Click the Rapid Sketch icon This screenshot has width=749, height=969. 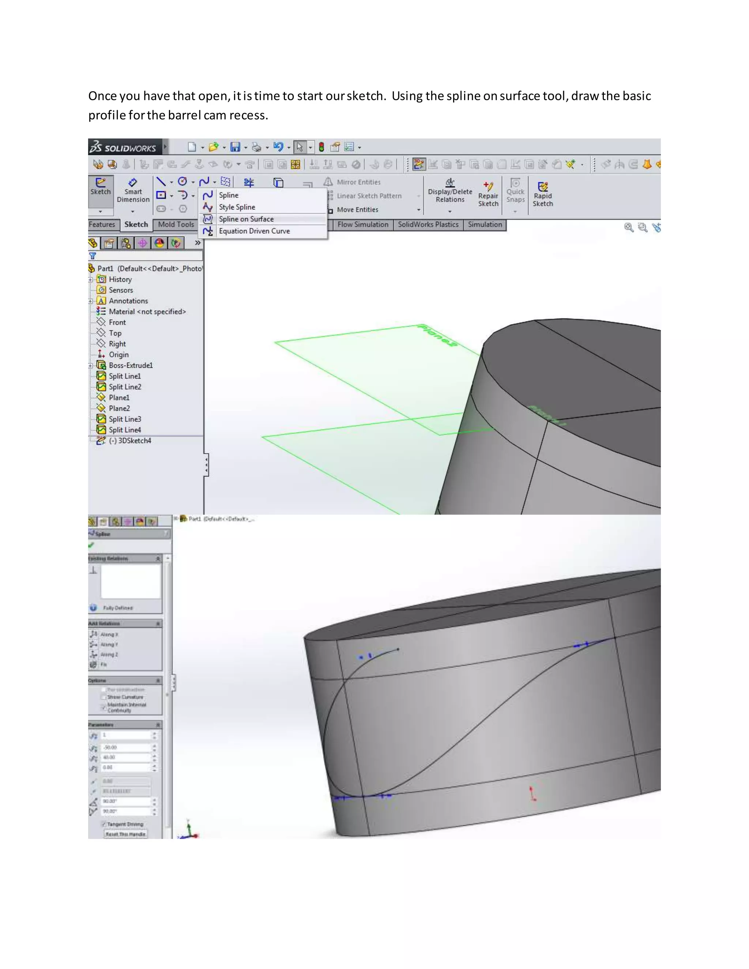point(543,193)
